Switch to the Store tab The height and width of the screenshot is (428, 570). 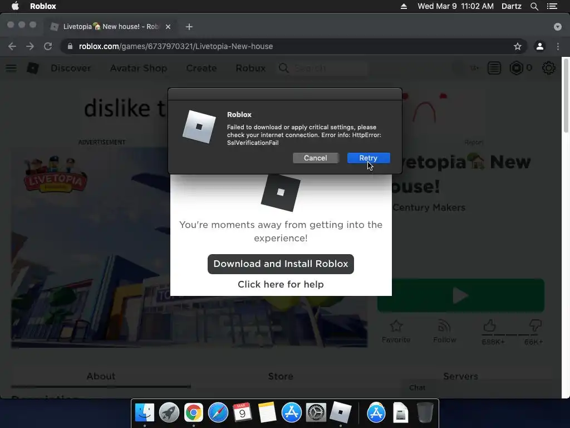point(281,376)
